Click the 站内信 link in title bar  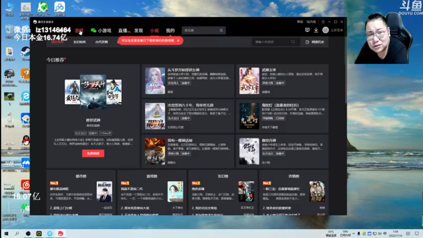311,22
